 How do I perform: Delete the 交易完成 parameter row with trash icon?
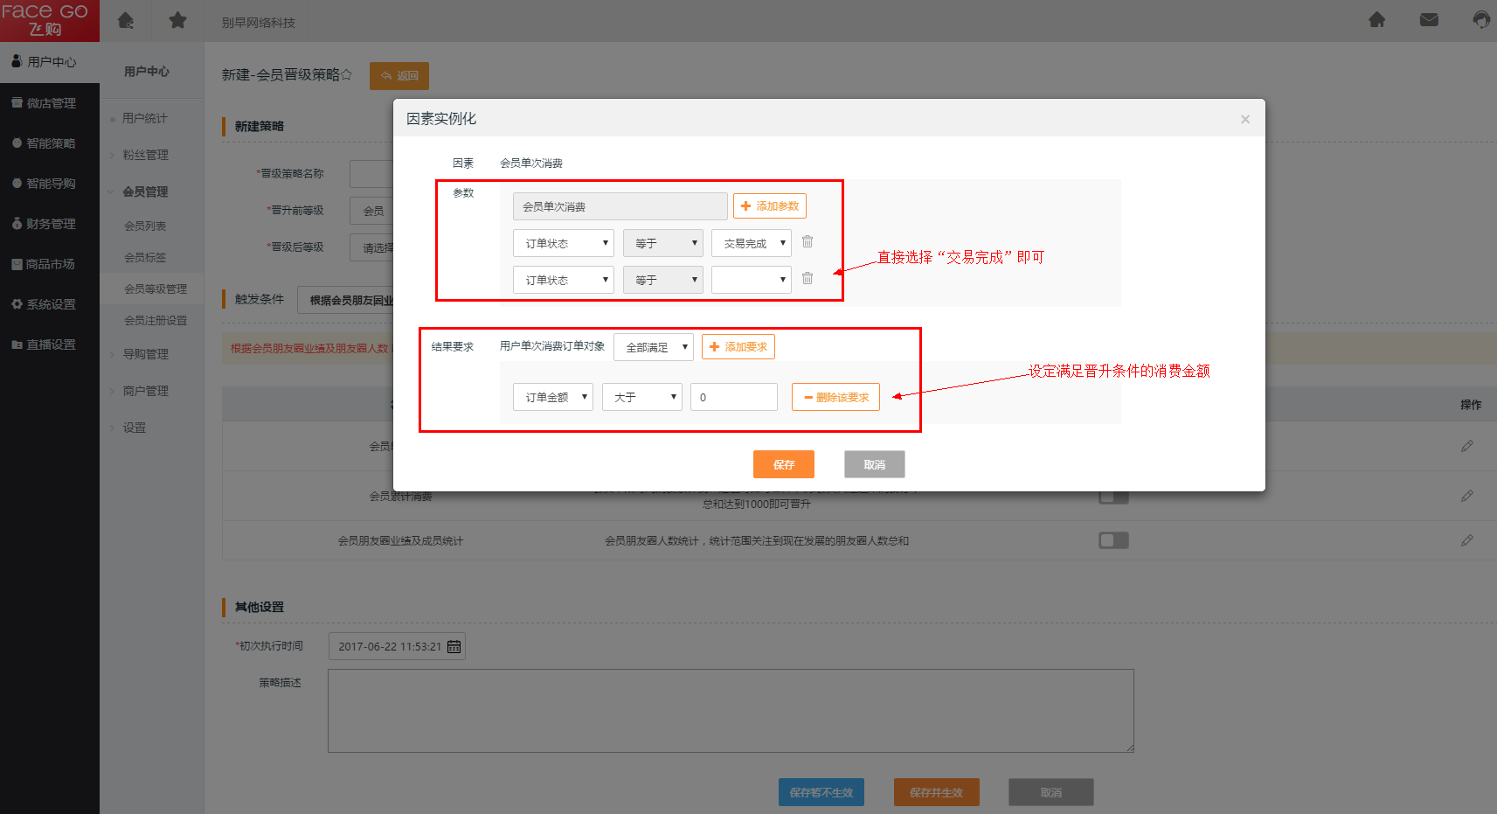[807, 242]
